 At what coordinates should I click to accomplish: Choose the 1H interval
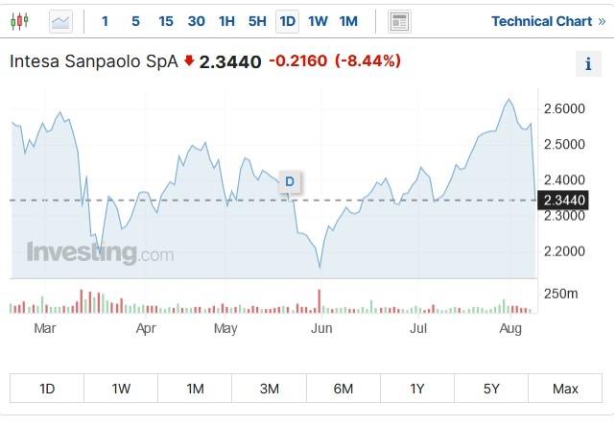point(226,21)
